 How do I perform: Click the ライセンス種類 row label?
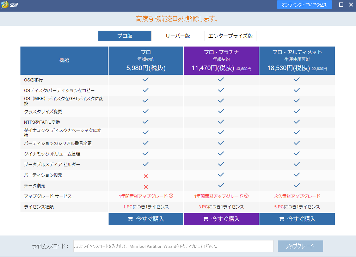(x=39, y=207)
